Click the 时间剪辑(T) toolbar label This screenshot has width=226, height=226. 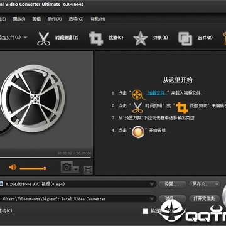(x=67, y=38)
